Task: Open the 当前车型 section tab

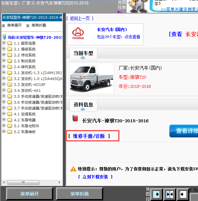Action: (x=83, y=54)
